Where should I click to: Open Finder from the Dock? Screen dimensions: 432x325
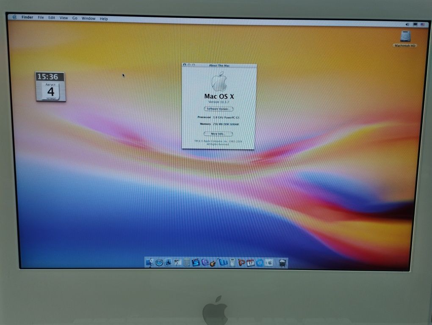click(150, 262)
